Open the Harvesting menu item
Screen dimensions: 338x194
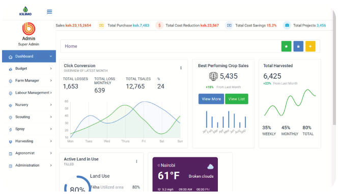(x=29, y=141)
